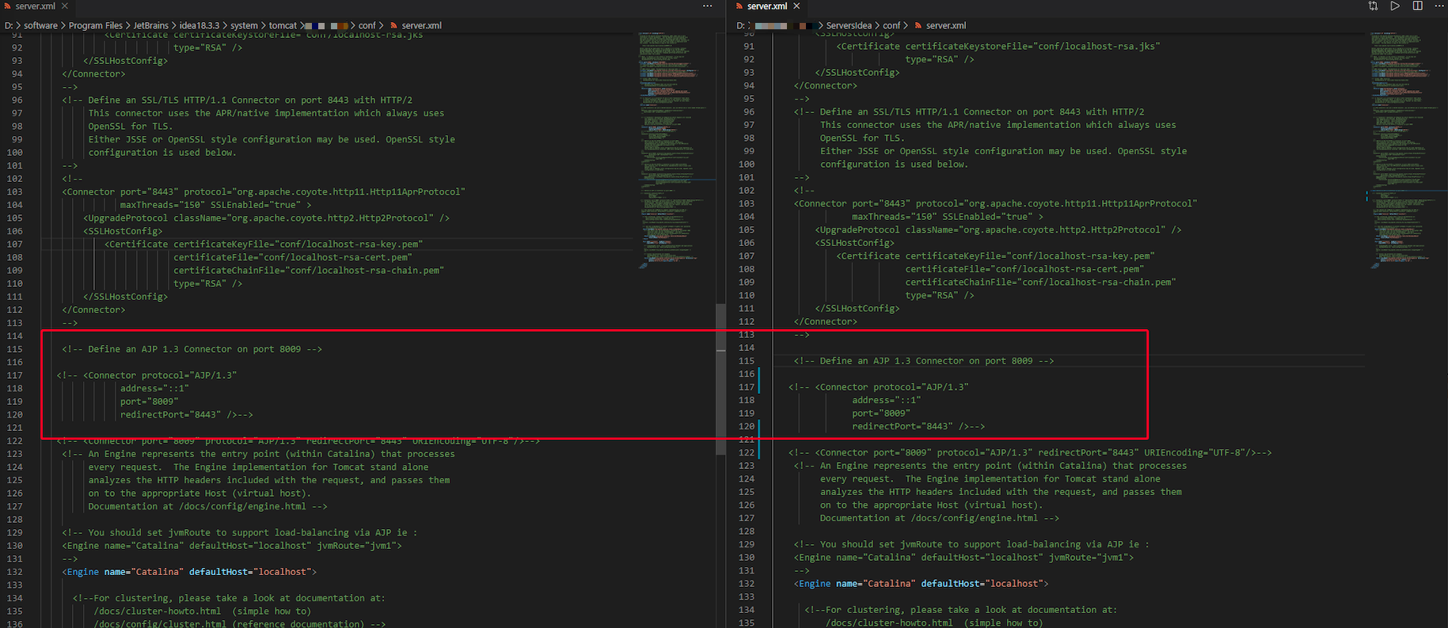Viewport: 1448px width, 628px height.
Task: Open More Actions menu in right editor
Action: click(1438, 6)
